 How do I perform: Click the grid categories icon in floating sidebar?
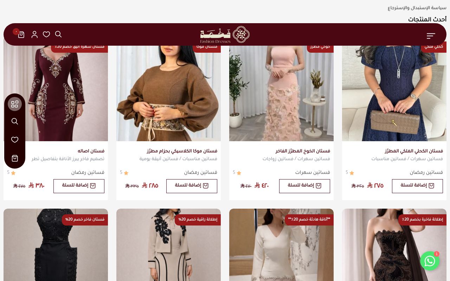point(15,104)
